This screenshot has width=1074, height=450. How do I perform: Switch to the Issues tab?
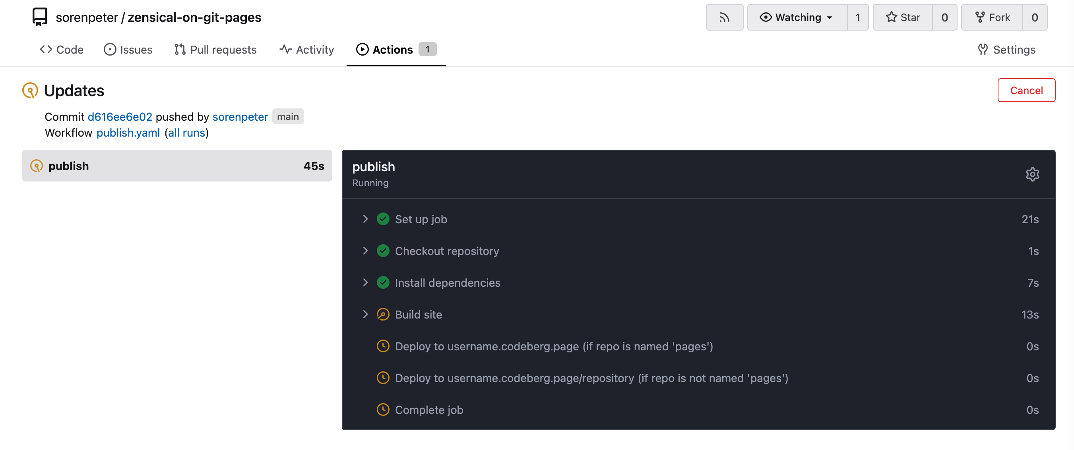point(128,50)
